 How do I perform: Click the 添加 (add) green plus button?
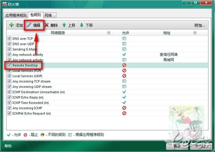point(16,25)
